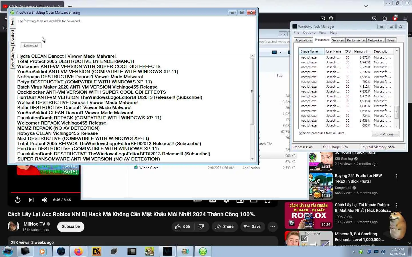
Task: Open the Firefox icon on the taskbar
Action: (x=78, y=251)
